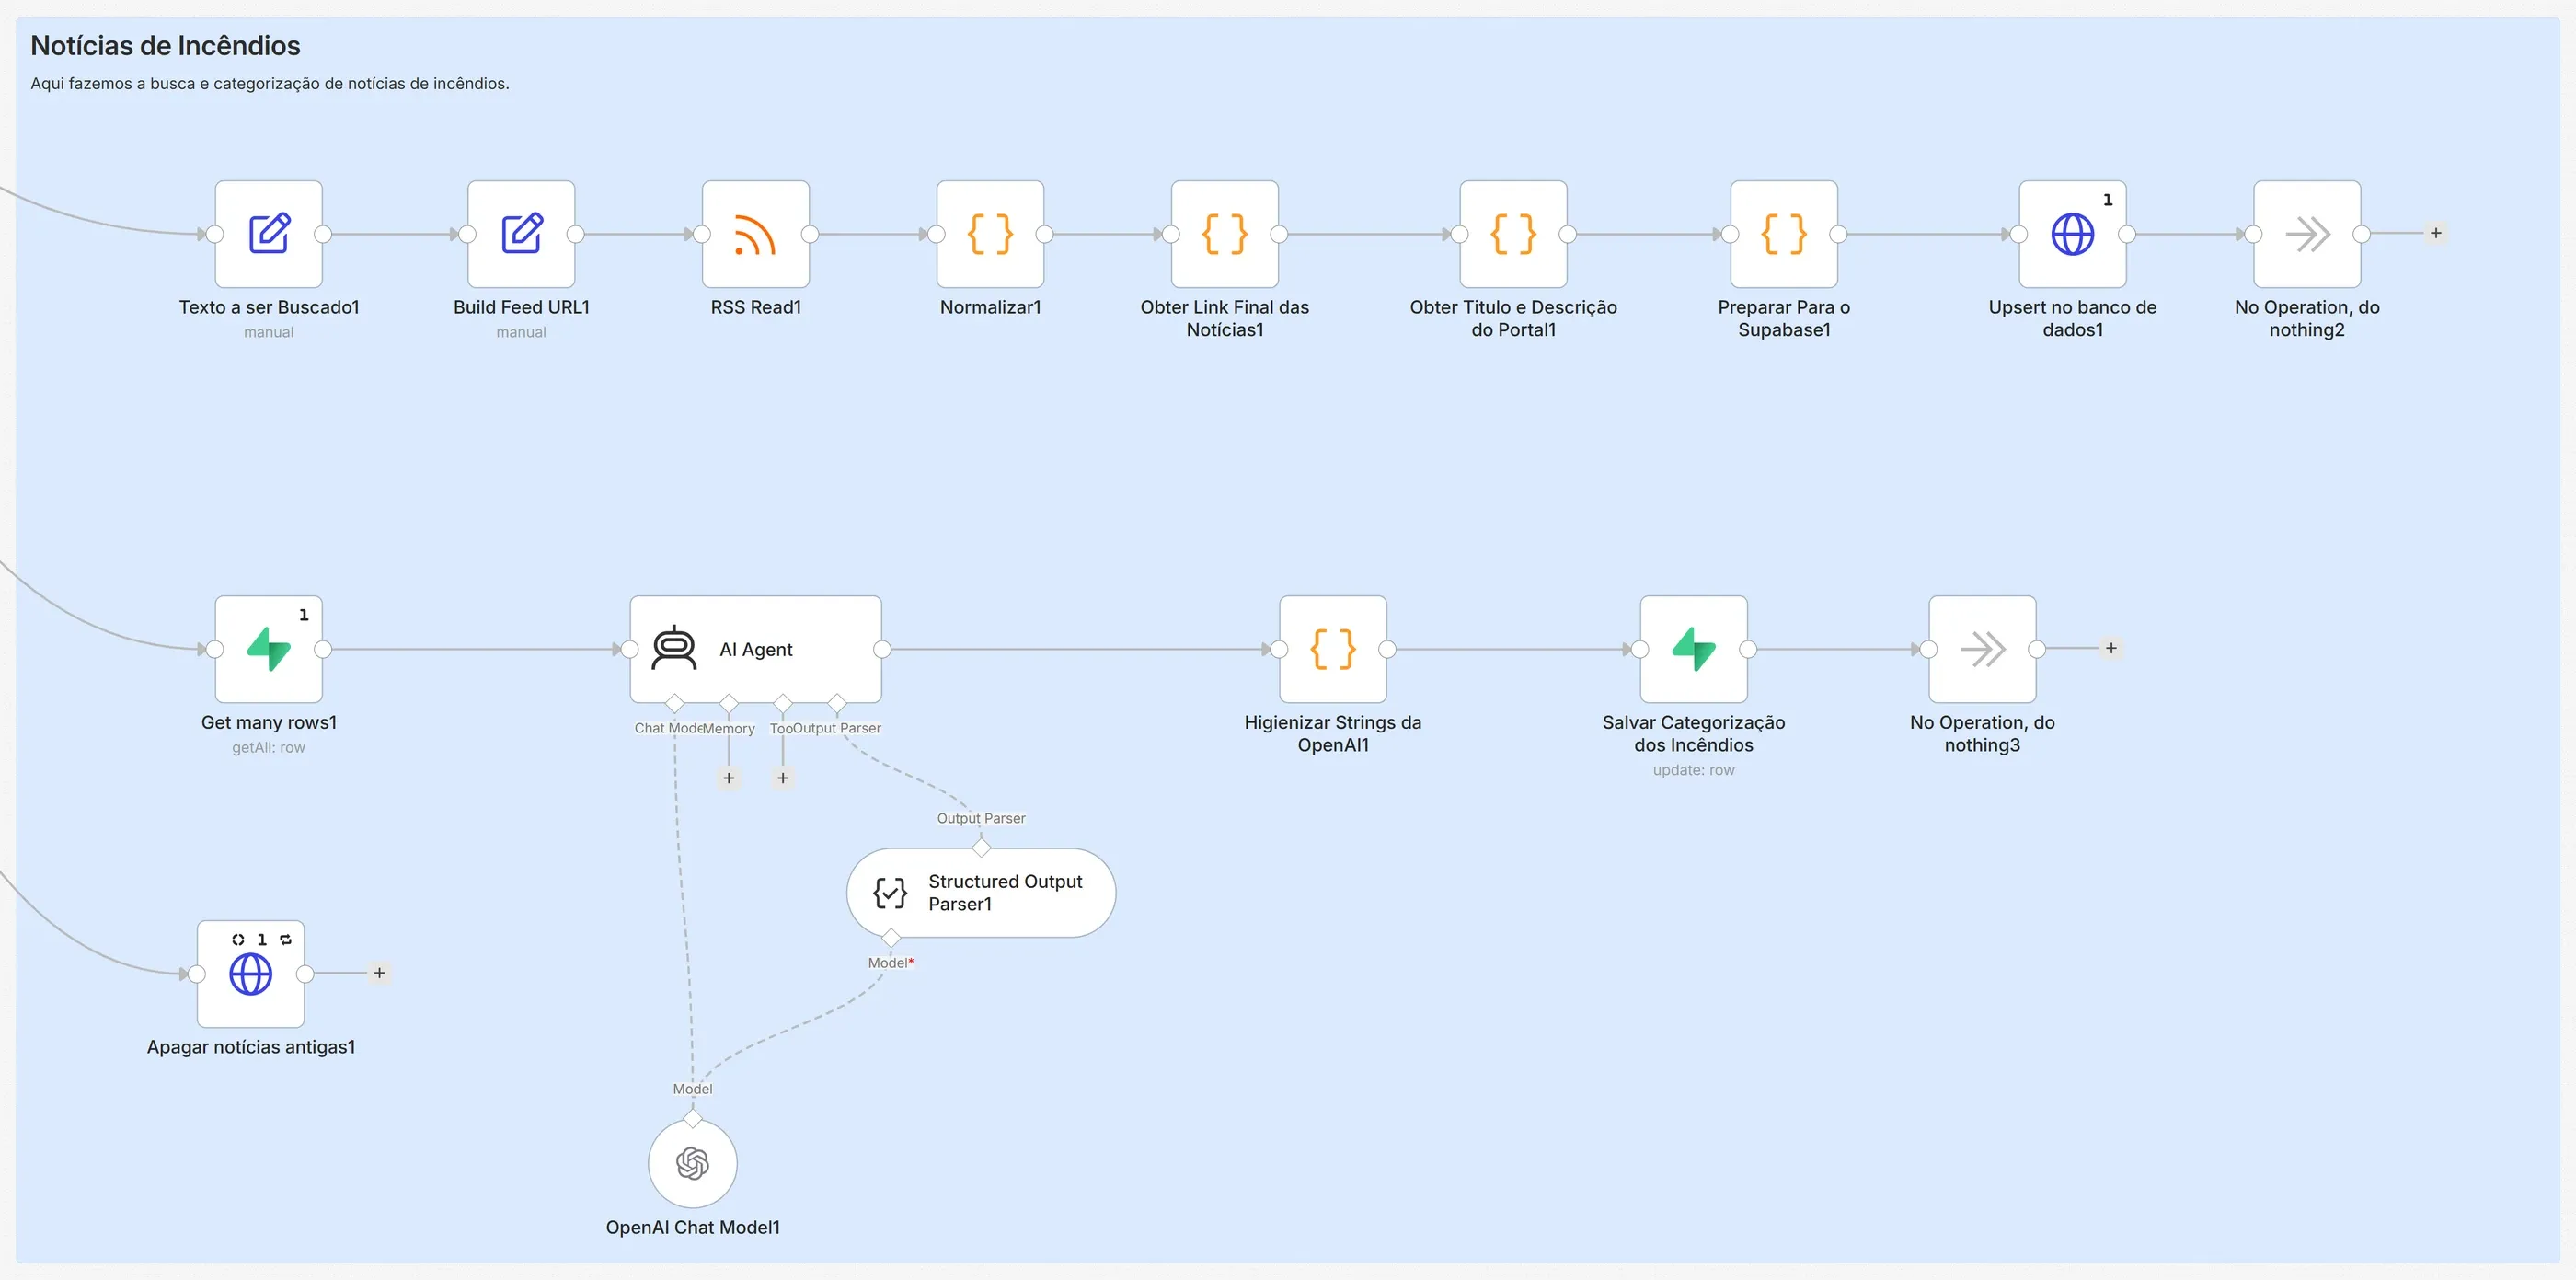Add a Tool sub-node to AI Agent
The height and width of the screenshot is (1280, 2576).
783,778
